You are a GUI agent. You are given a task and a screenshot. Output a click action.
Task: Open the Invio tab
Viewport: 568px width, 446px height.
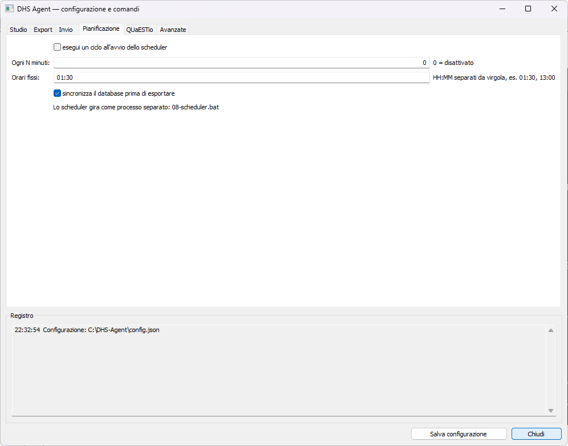tap(66, 30)
